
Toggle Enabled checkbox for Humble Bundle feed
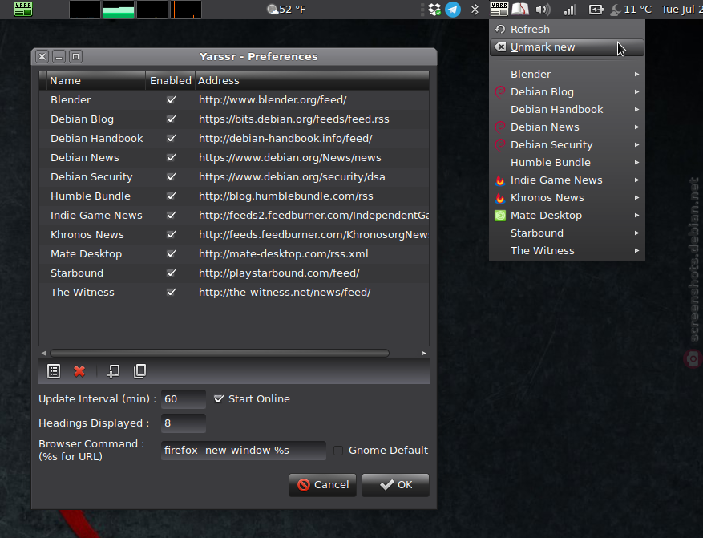point(172,196)
